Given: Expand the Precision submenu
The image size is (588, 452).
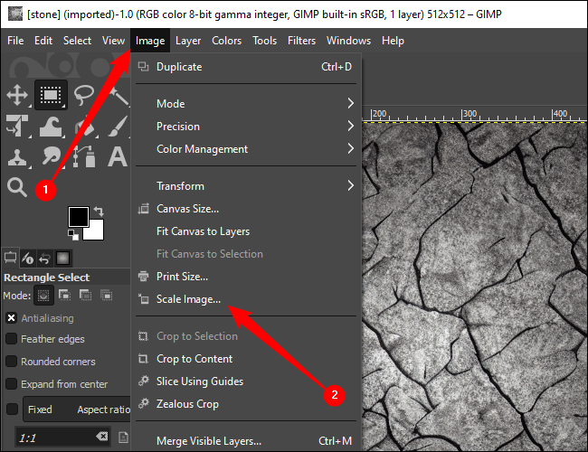Looking at the screenshot, I should (x=246, y=127).
